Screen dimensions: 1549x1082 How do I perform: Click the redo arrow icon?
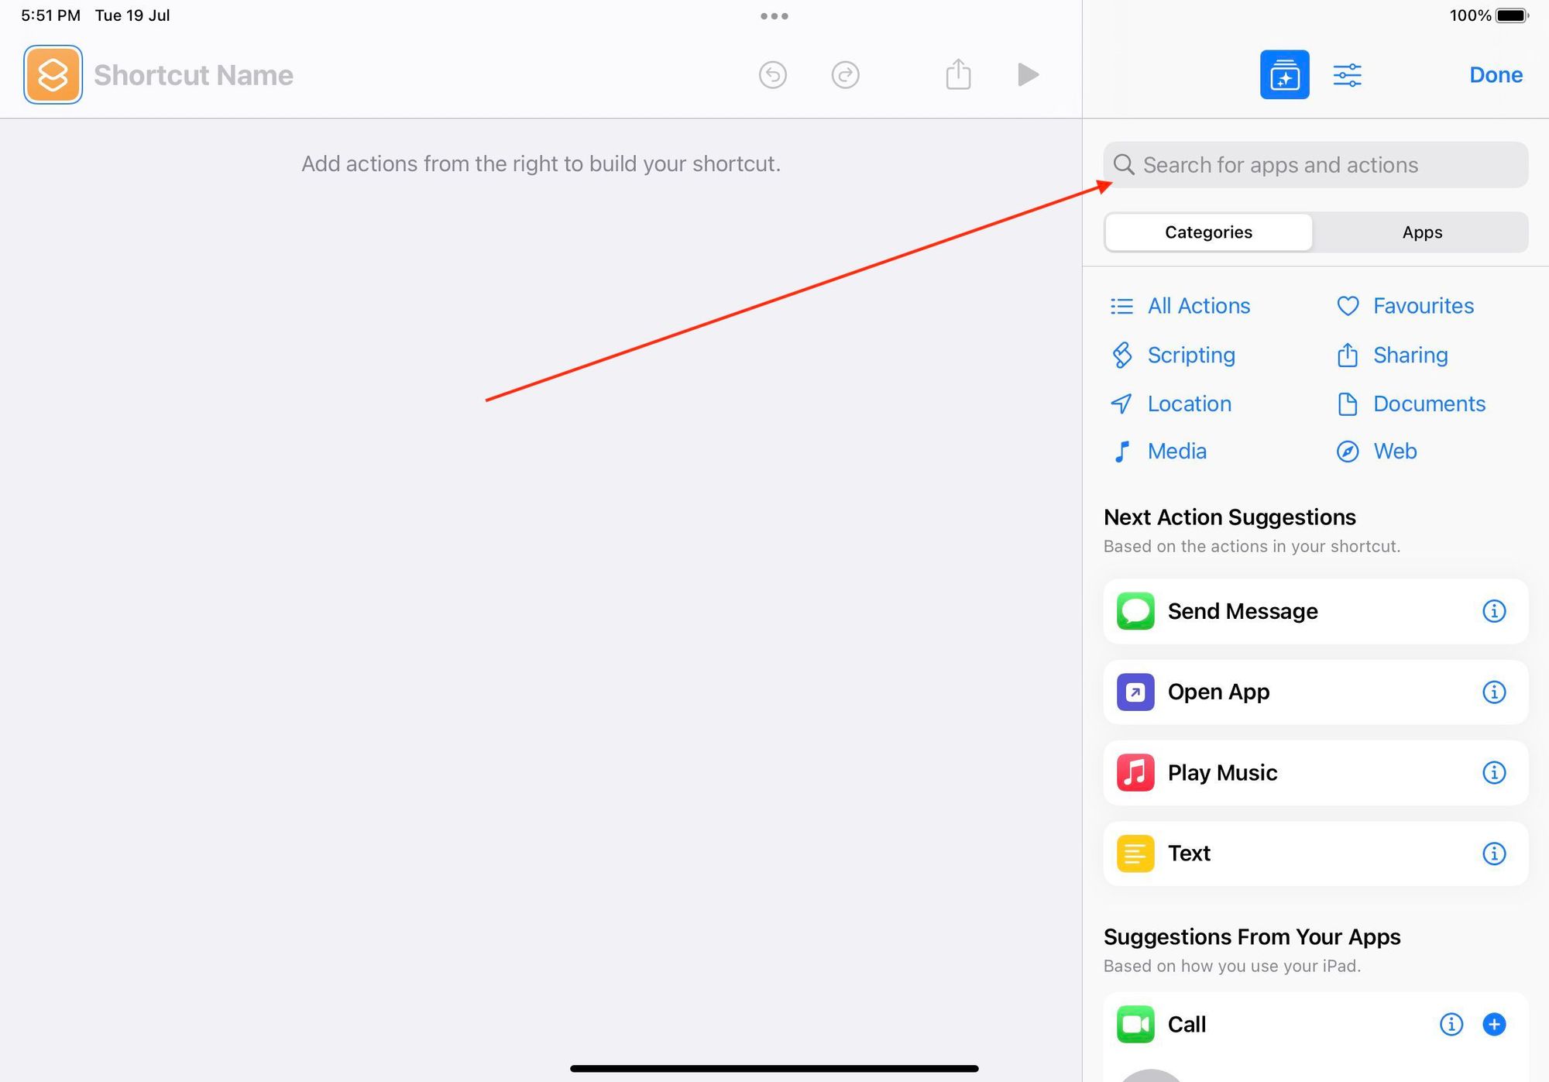tap(845, 75)
